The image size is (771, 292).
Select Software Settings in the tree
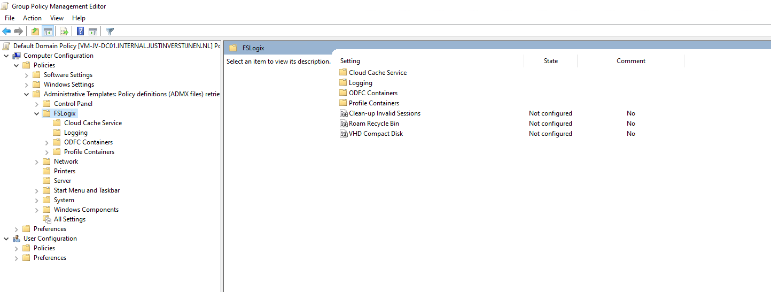pyautogui.click(x=68, y=75)
